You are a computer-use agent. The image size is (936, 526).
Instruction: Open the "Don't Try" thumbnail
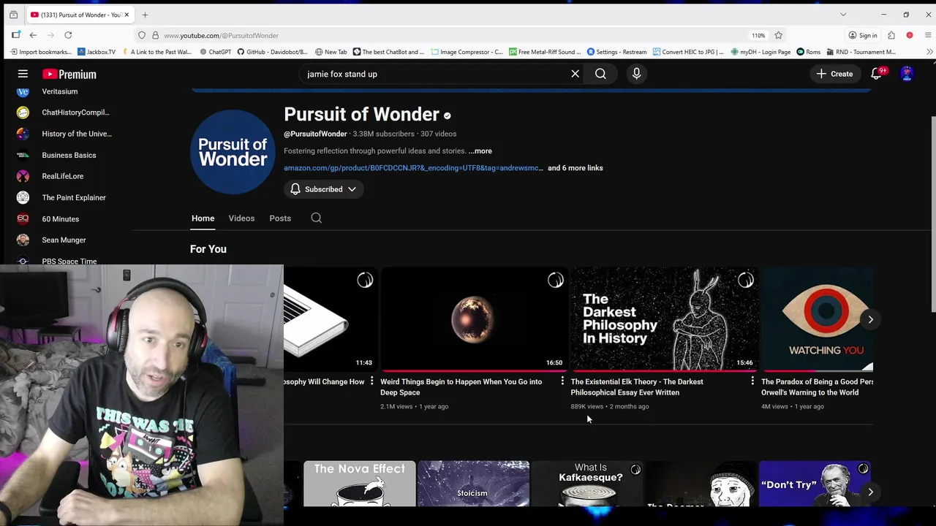[815, 484]
